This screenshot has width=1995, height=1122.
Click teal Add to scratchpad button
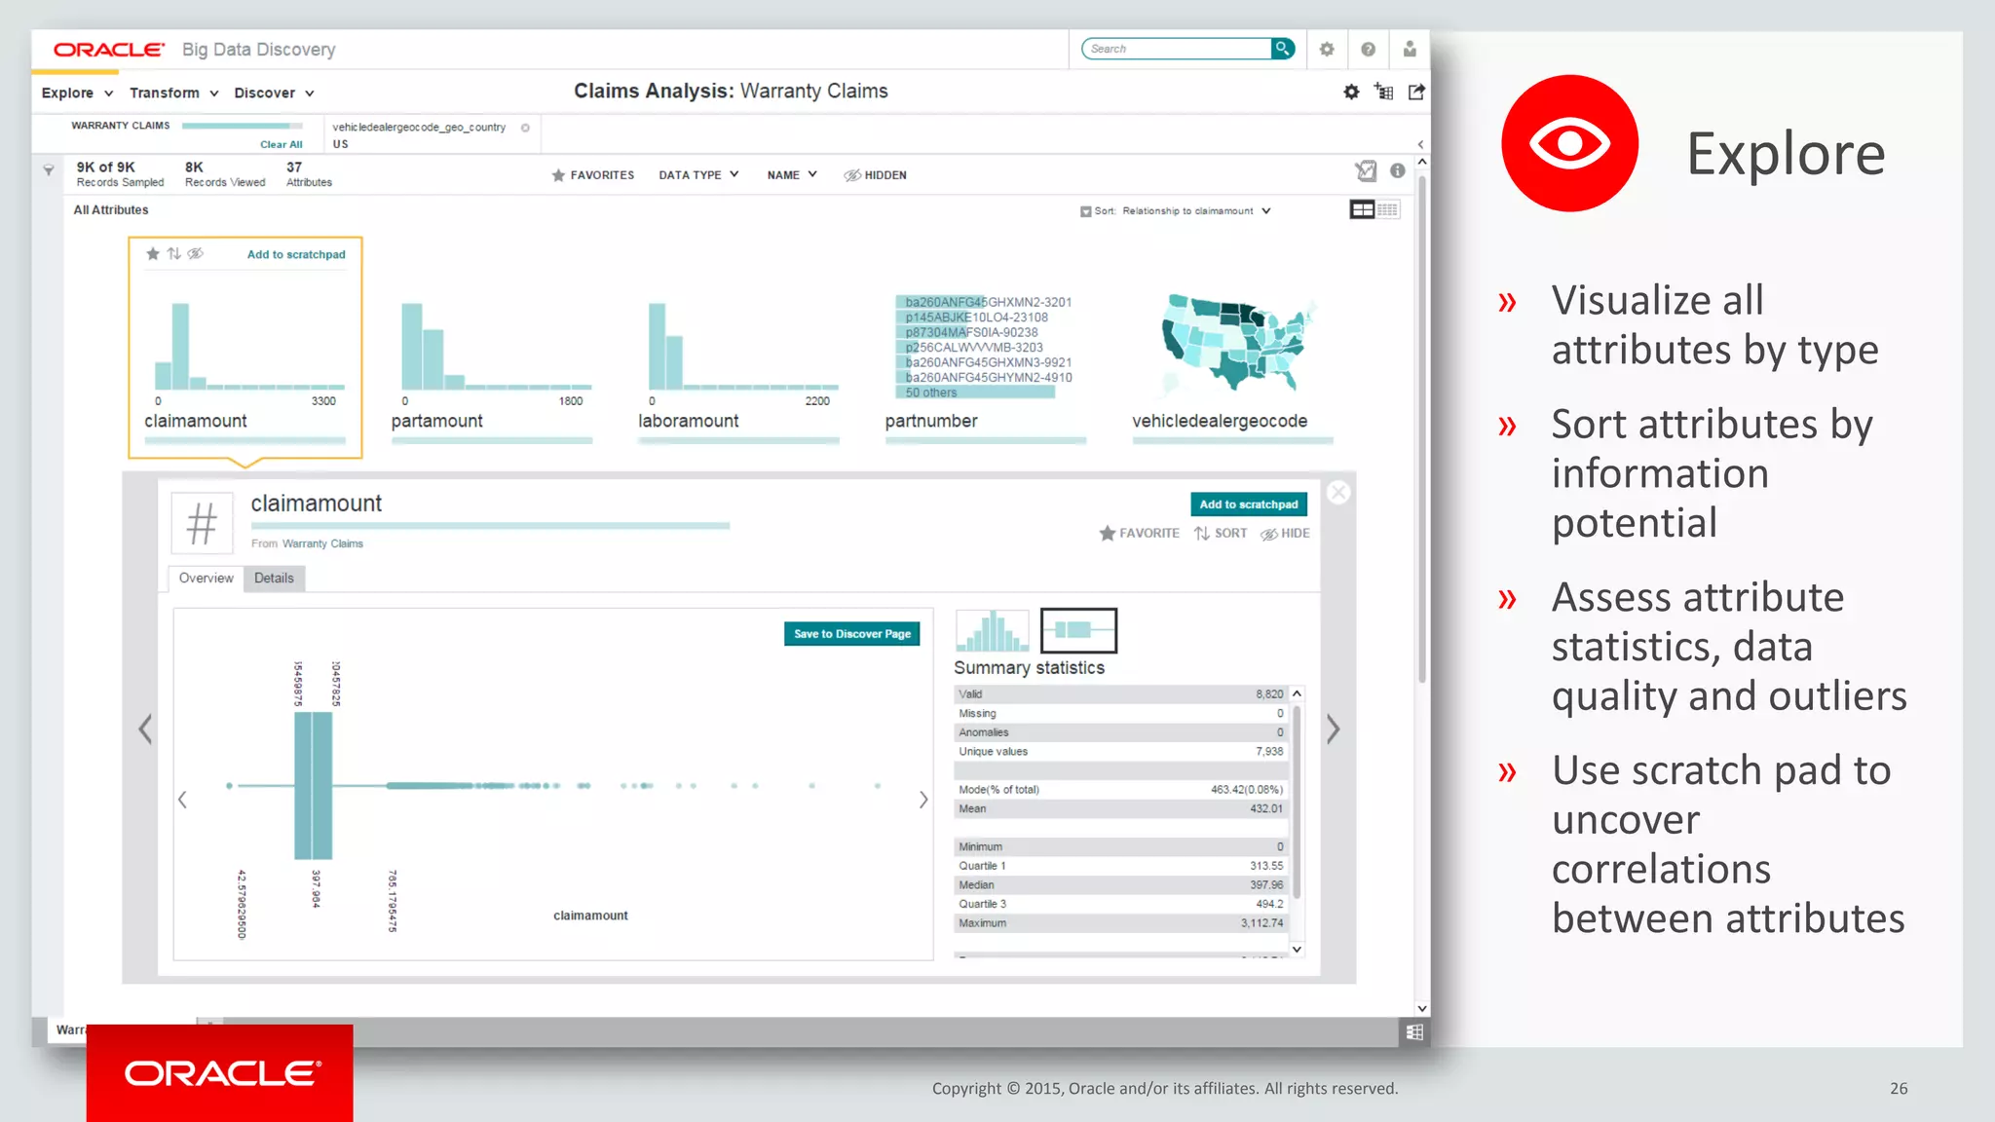click(x=1249, y=505)
